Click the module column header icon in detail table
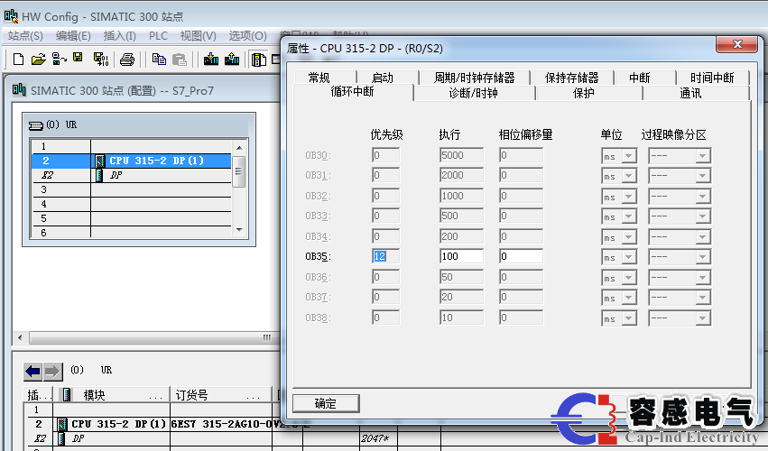 pyautogui.click(x=67, y=395)
